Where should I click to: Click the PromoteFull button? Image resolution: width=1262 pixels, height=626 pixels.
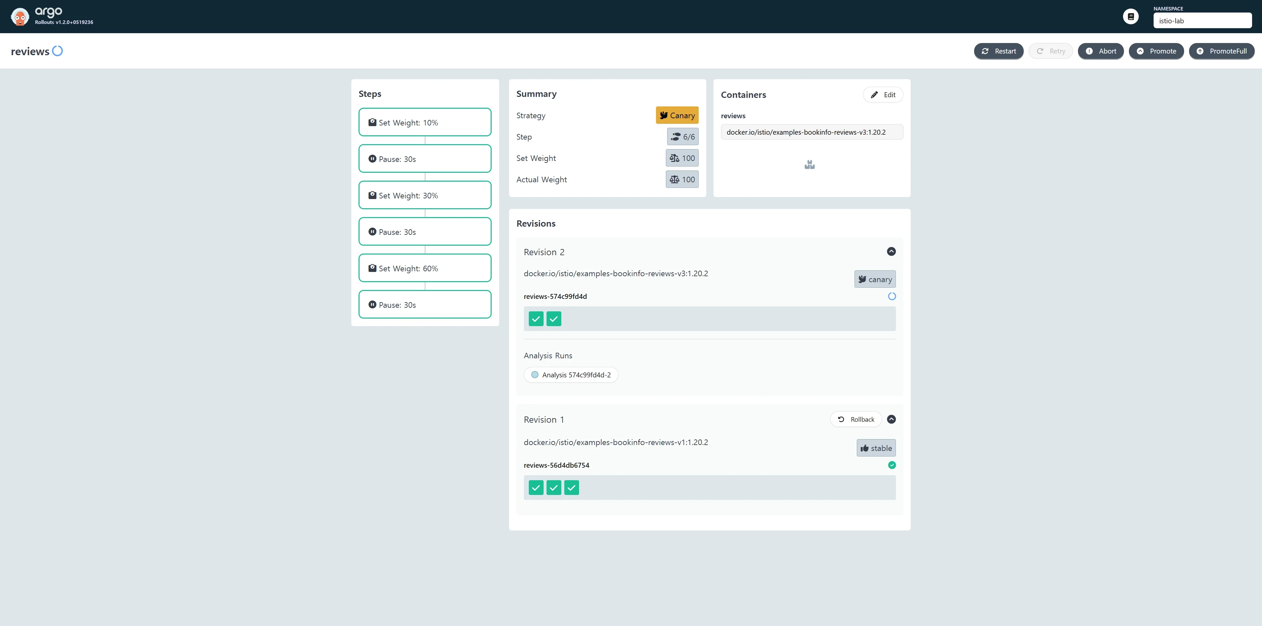point(1221,51)
